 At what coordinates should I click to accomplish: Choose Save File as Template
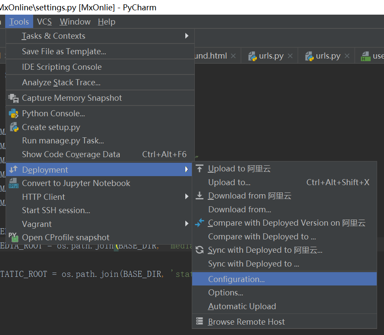100,51
